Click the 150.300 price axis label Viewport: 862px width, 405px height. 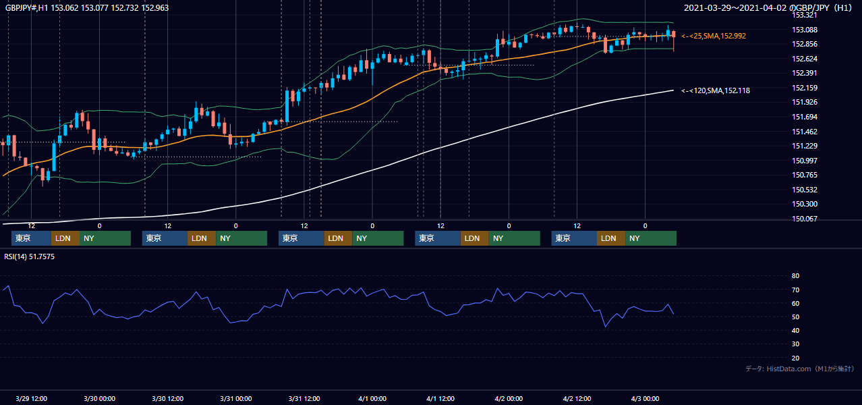coord(805,204)
